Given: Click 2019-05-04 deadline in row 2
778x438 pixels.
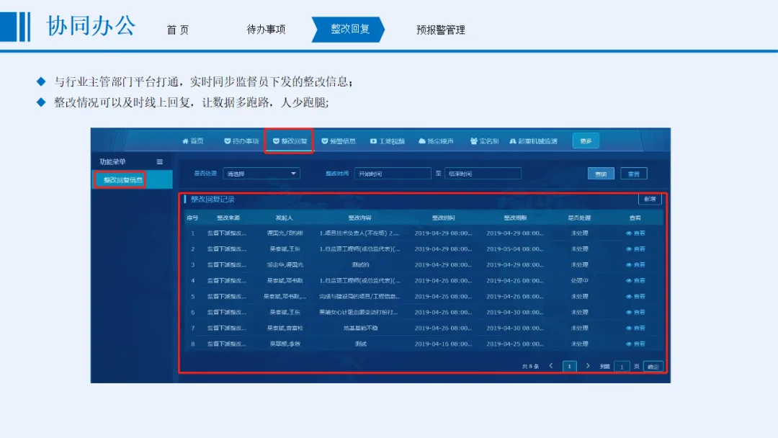Looking at the screenshot, I should tap(514, 249).
